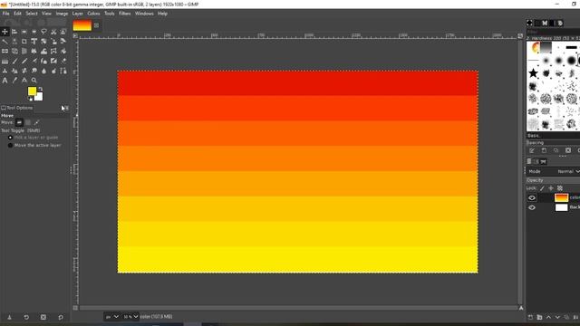Select the Fuzzy Select wand tool
Viewport: 580px width, 326px height.
coord(5,42)
